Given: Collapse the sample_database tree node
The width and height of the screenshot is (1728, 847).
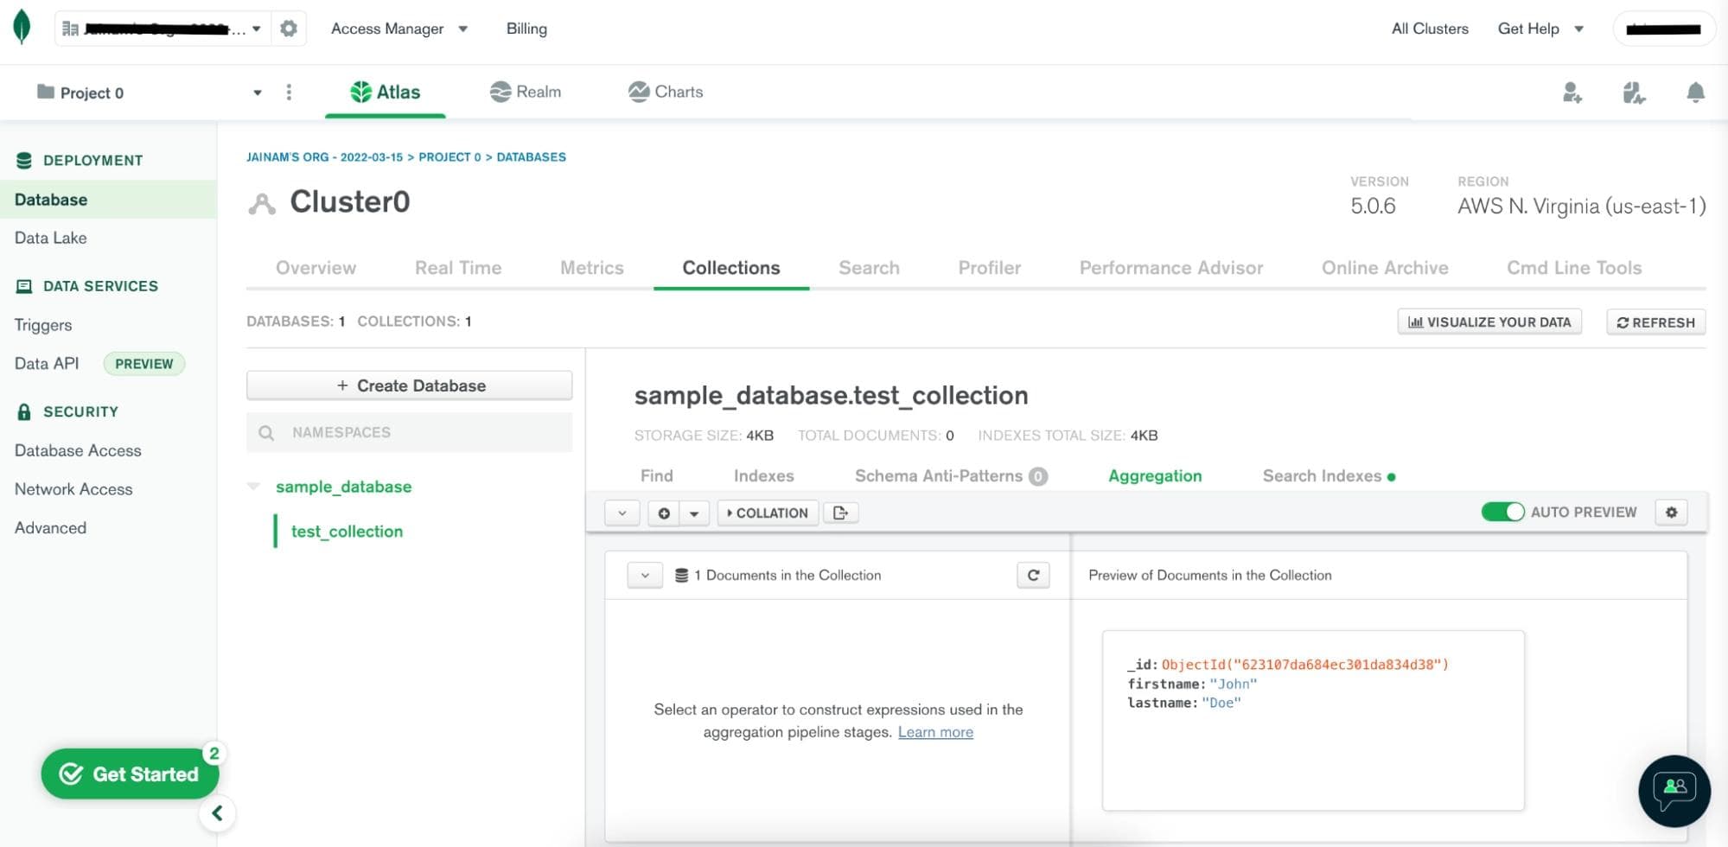Looking at the screenshot, I should (254, 487).
